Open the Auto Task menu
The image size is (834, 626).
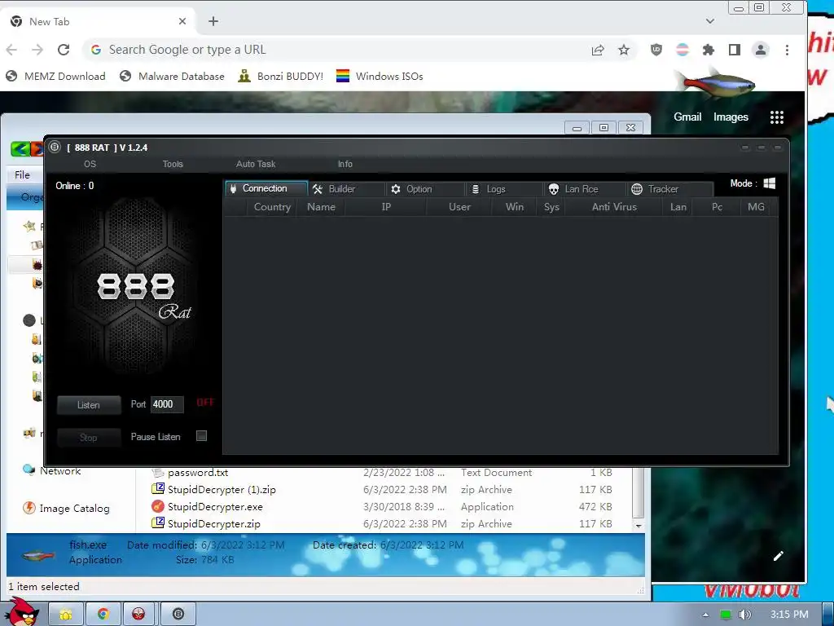tap(256, 164)
